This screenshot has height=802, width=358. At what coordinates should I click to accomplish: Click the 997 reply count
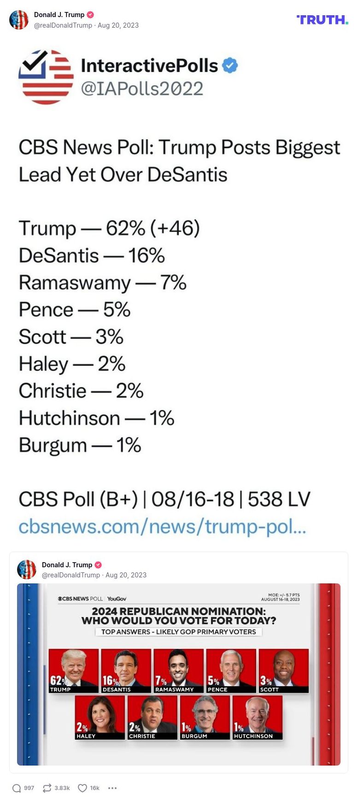pos(29,788)
